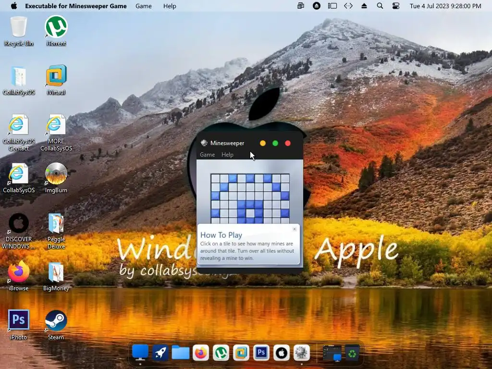Open the virtual machine app in the dock

(241, 353)
